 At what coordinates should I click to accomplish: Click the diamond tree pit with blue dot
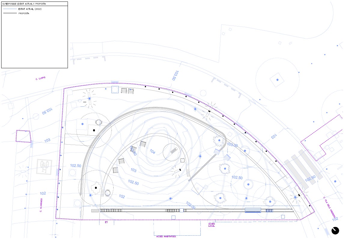277,80
